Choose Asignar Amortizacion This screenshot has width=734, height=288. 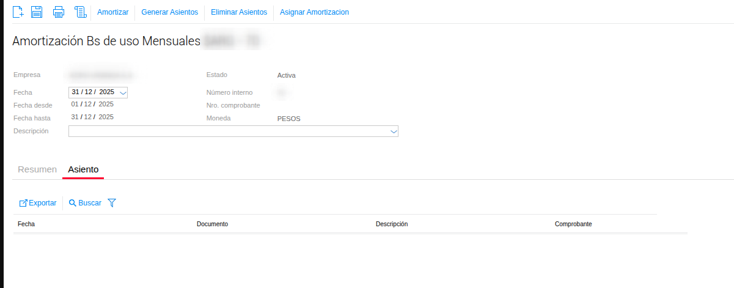314,12
